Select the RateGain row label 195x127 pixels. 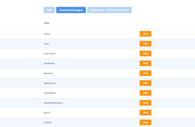click(48, 73)
